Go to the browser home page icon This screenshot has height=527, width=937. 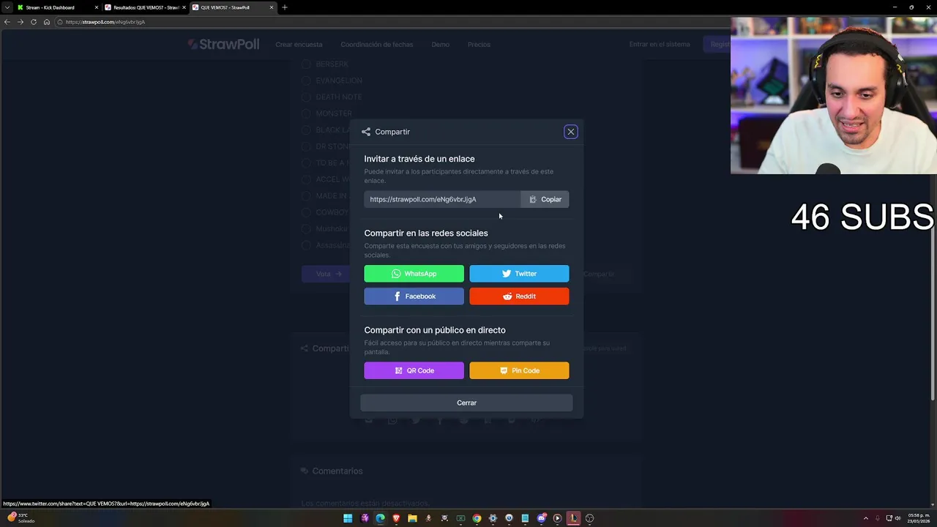click(x=47, y=22)
